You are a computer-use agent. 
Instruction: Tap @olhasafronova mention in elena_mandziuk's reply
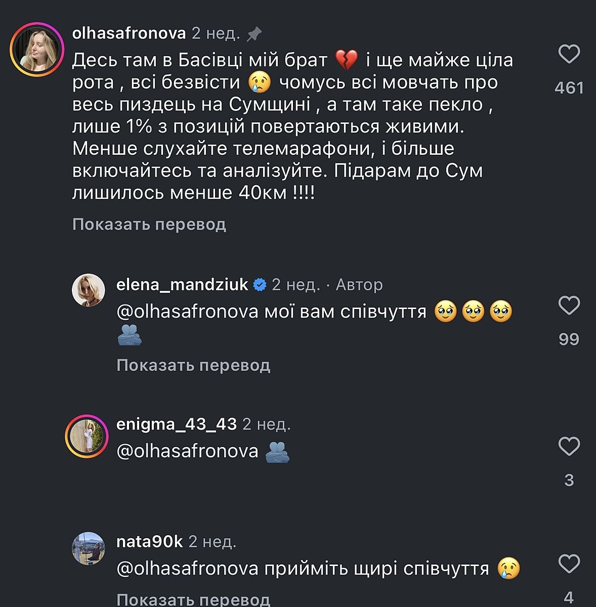[x=188, y=312]
